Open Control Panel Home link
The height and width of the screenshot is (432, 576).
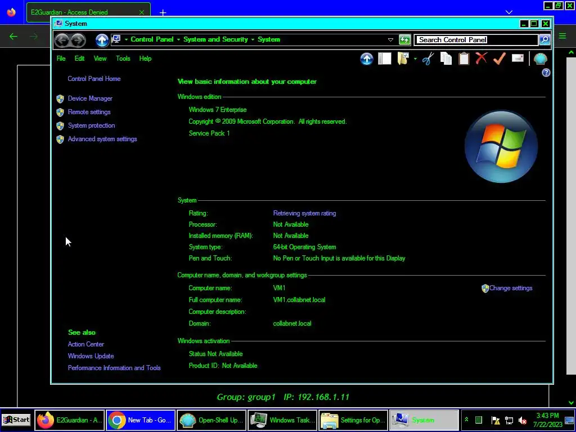pyautogui.click(x=94, y=79)
